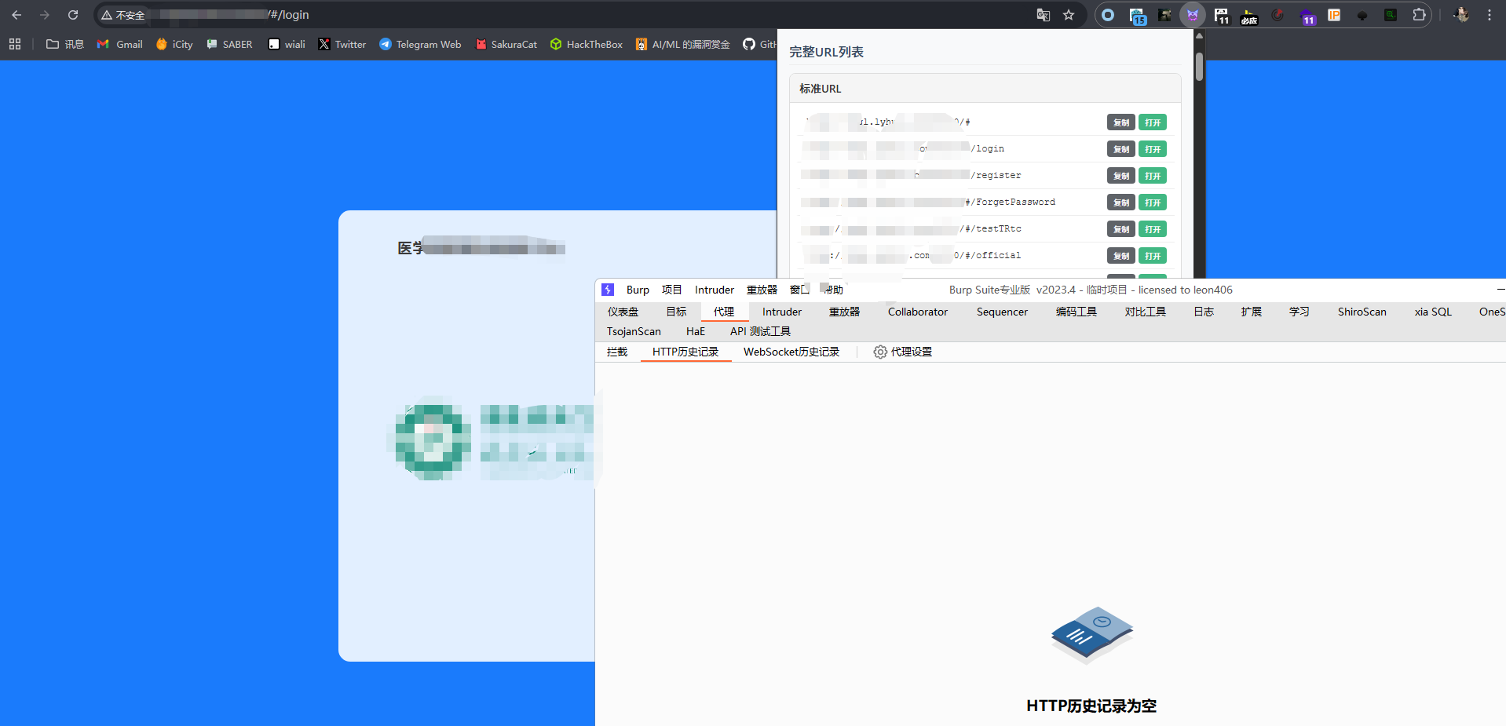Open the Google Translate page icon
Viewport: 1506px width, 726px height.
click(x=1044, y=15)
